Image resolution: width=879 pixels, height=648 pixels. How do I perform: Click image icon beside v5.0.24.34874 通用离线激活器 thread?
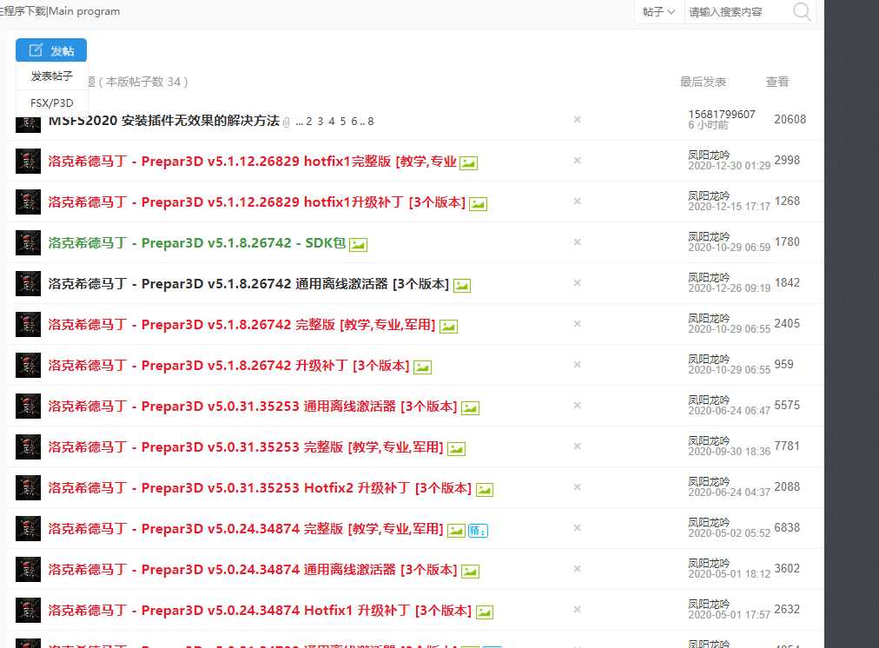[x=470, y=572]
